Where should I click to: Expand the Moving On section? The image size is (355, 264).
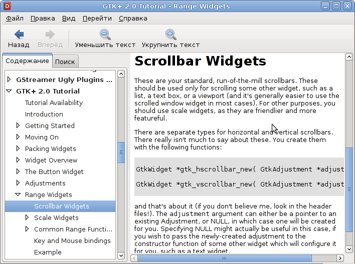18,137
